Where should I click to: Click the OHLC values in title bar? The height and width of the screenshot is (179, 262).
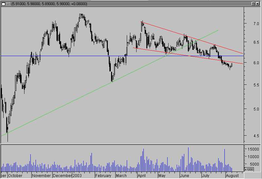(x=49, y=4)
